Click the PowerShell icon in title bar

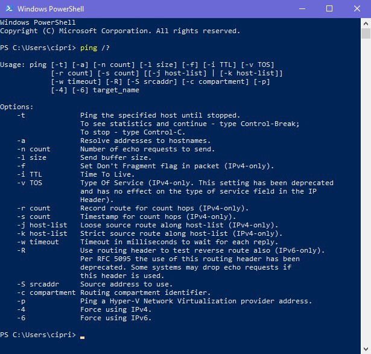pos(9,9)
